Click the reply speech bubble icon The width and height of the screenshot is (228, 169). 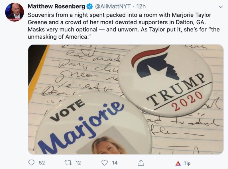pos(32,163)
